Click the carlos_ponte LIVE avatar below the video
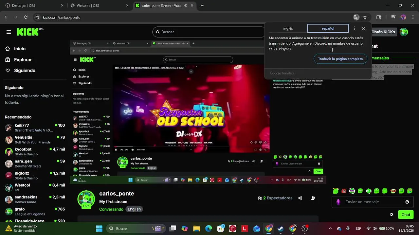This screenshot has width=419, height=235. point(86,199)
